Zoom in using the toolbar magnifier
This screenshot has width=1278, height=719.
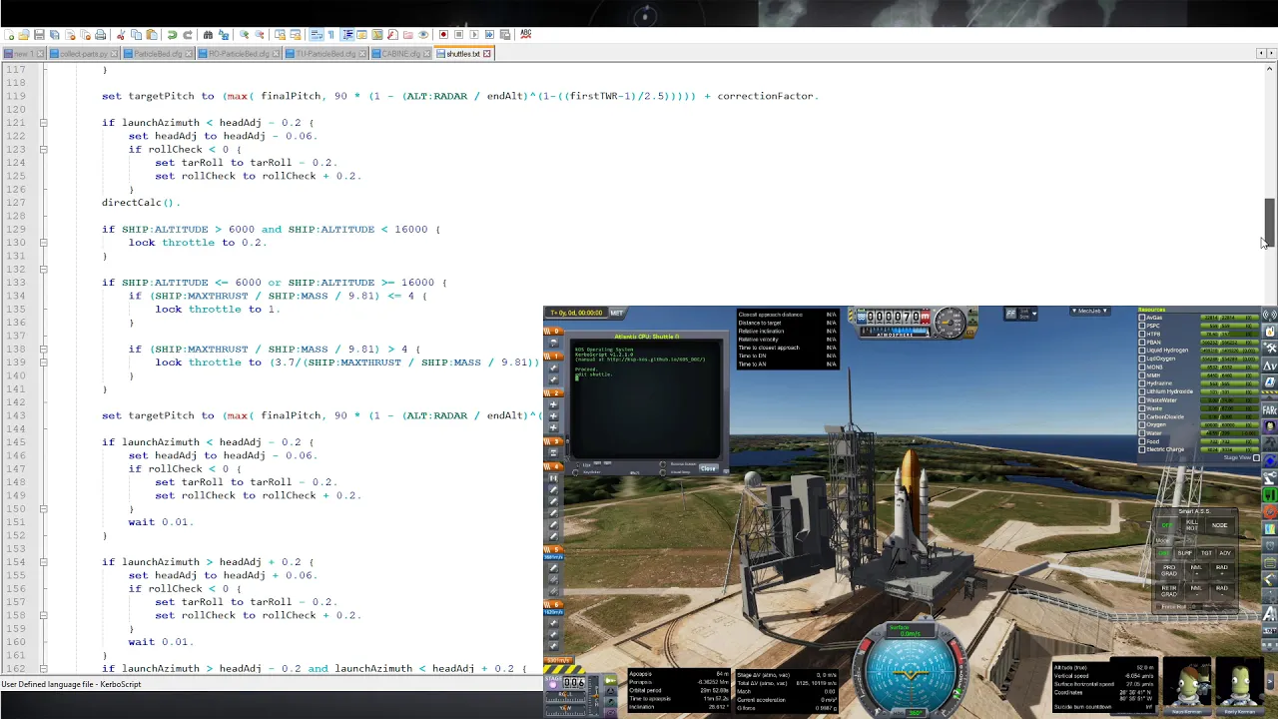click(x=244, y=34)
